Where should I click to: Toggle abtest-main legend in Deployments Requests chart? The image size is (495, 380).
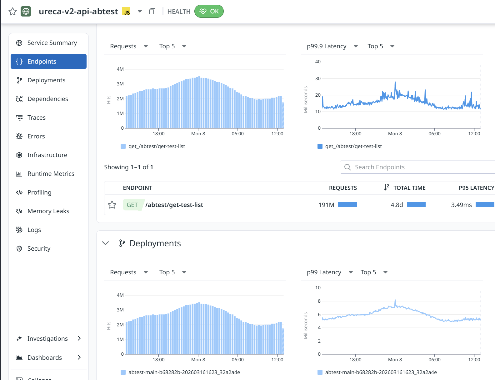pos(181,372)
